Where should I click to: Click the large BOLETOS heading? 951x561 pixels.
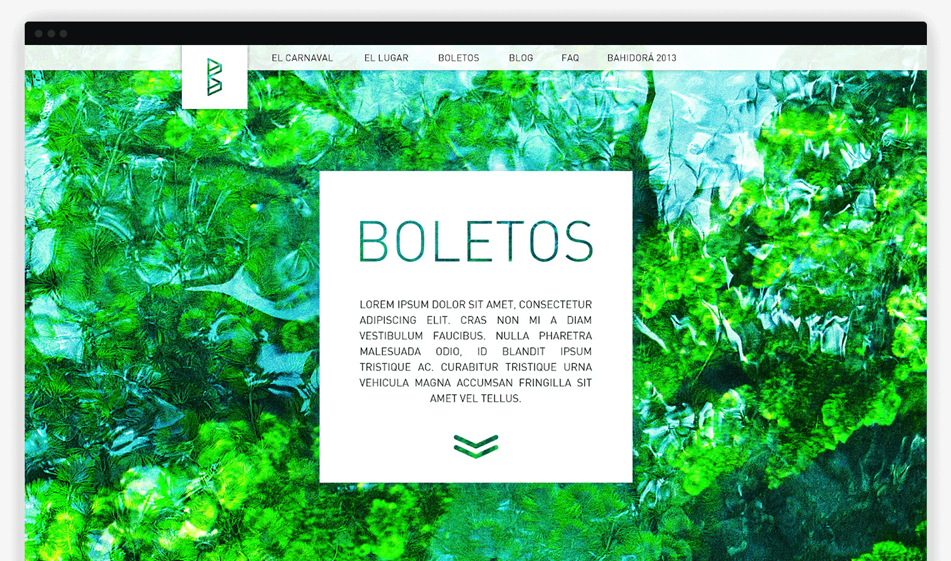coord(475,242)
